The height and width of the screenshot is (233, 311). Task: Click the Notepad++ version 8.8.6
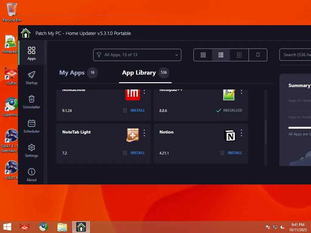[163, 110]
